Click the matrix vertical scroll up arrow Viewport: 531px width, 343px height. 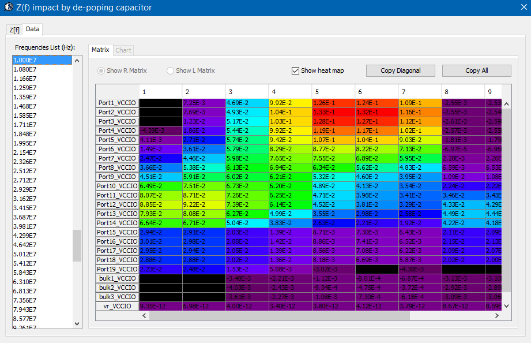(x=506, y=104)
